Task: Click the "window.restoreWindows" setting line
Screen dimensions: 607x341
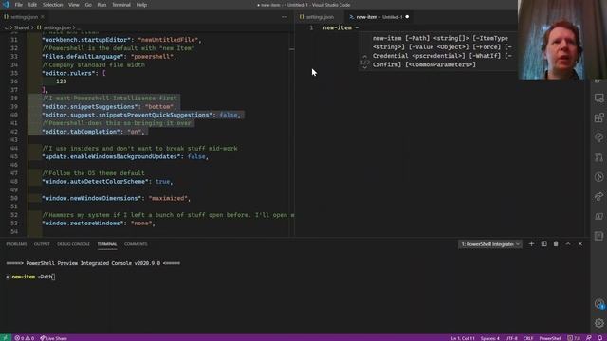Action: pos(99,224)
